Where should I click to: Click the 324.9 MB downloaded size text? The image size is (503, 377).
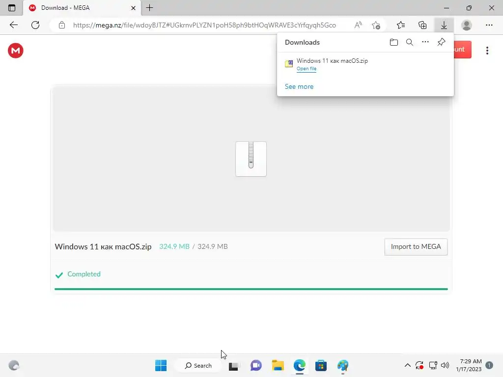(174, 246)
